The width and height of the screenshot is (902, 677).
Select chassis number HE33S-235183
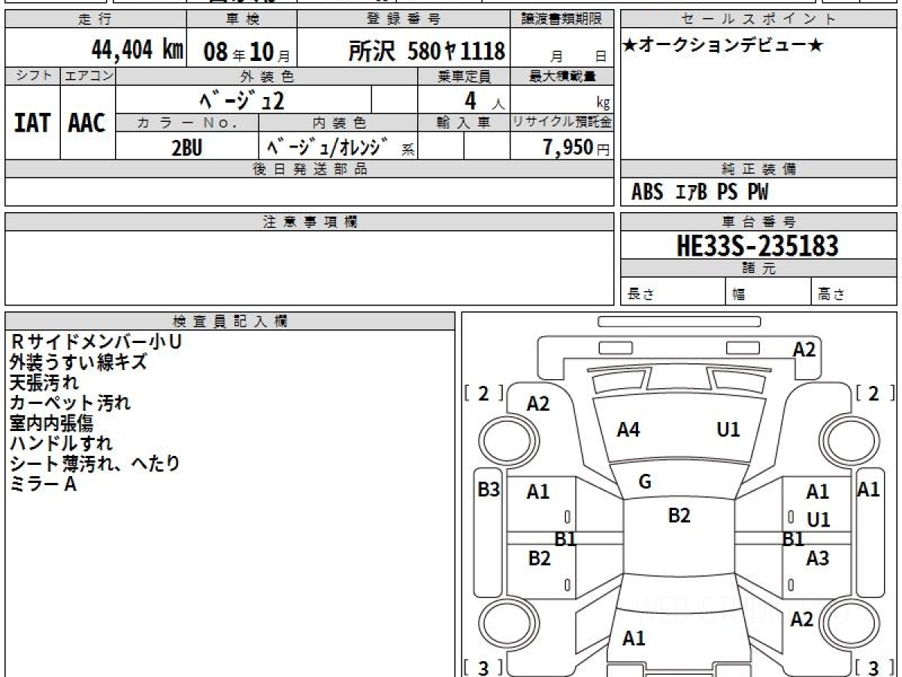pos(758,245)
